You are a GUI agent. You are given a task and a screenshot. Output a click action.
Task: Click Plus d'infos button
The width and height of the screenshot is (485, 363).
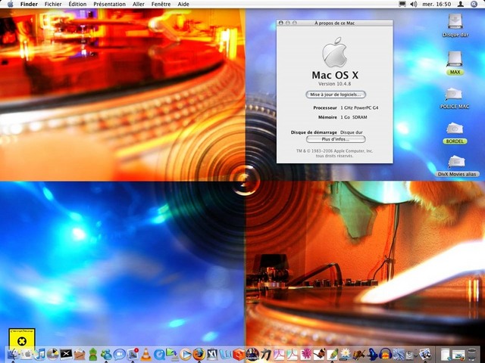pyautogui.click(x=336, y=139)
